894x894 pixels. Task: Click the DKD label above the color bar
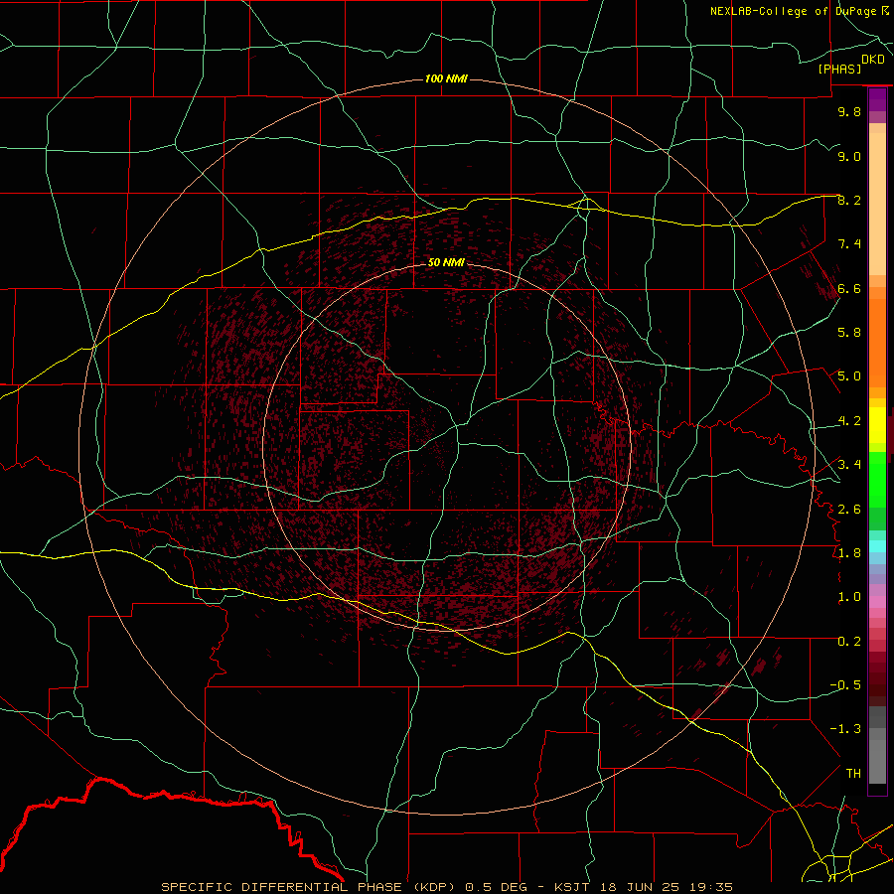tap(873, 59)
